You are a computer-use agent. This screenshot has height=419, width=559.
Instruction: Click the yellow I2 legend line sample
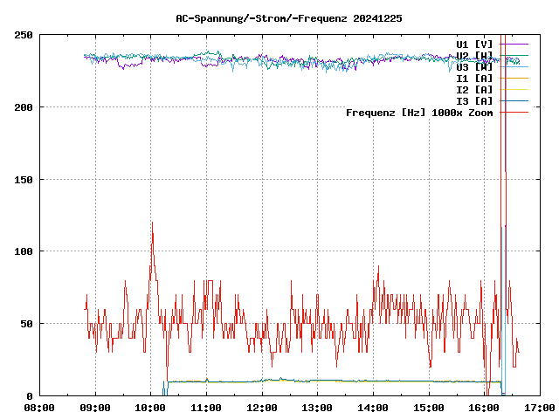coord(514,89)
